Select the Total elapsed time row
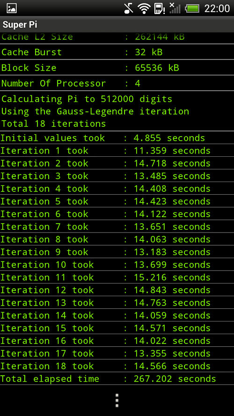234x416 pixels. (117, 379)
